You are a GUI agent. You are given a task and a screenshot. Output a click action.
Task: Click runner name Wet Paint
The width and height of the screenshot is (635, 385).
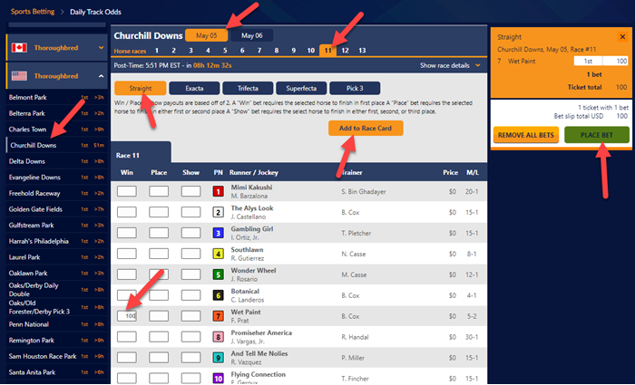(246, 312)
